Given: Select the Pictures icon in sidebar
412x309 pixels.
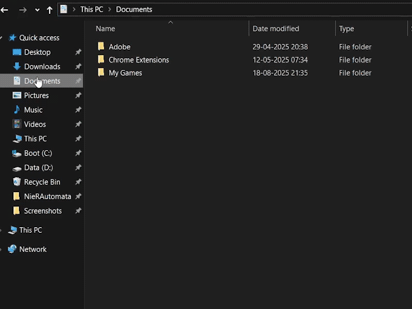Looking at the screenshot, I should pyautogui.click(x=17, y=95).
